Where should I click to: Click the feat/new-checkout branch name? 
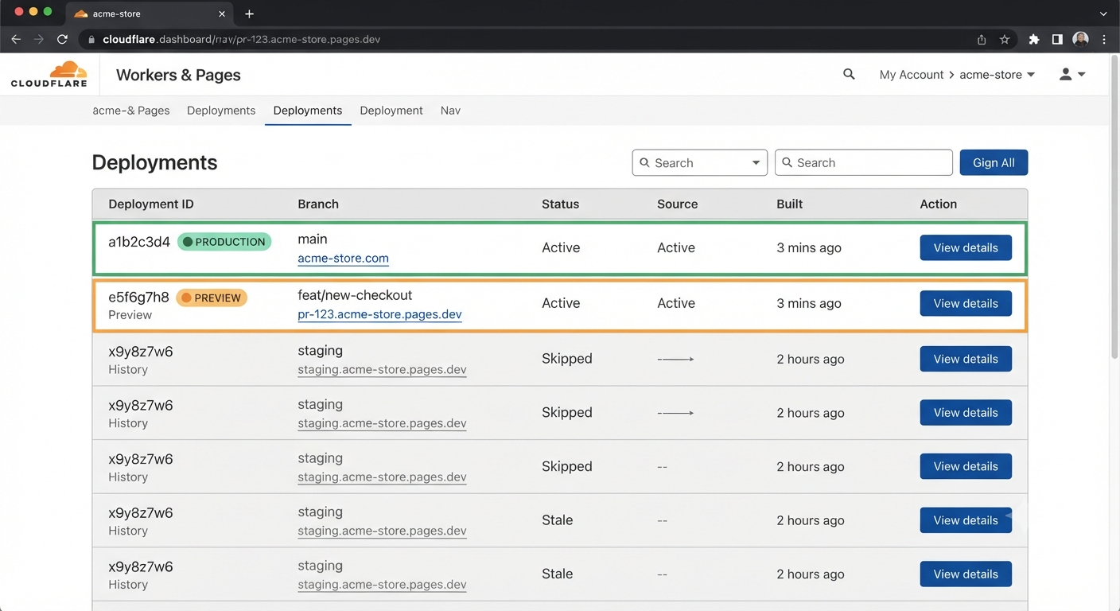pos(355,295)
